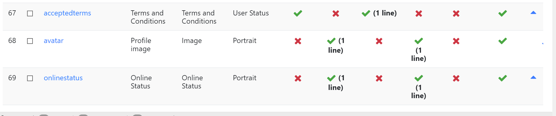
Task: Move acceptedterms row up with arrow
Action: pyautogui.click(x=533, y=13)
